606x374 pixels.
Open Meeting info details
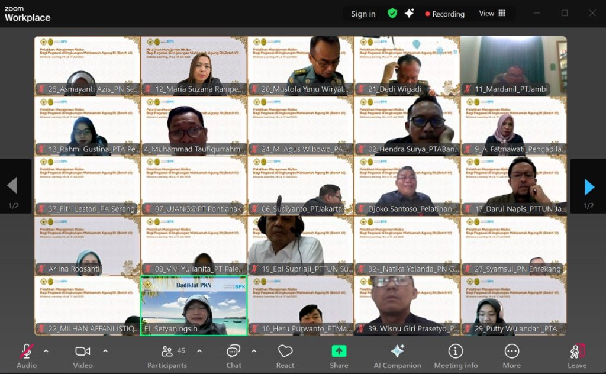[455, 356]
